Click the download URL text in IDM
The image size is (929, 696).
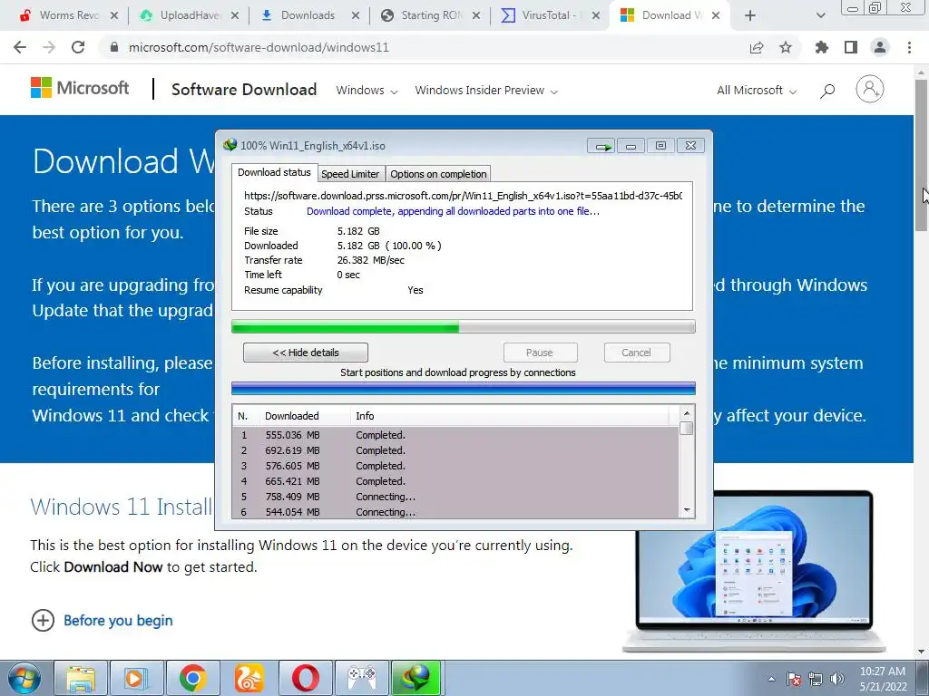(463, 196)
